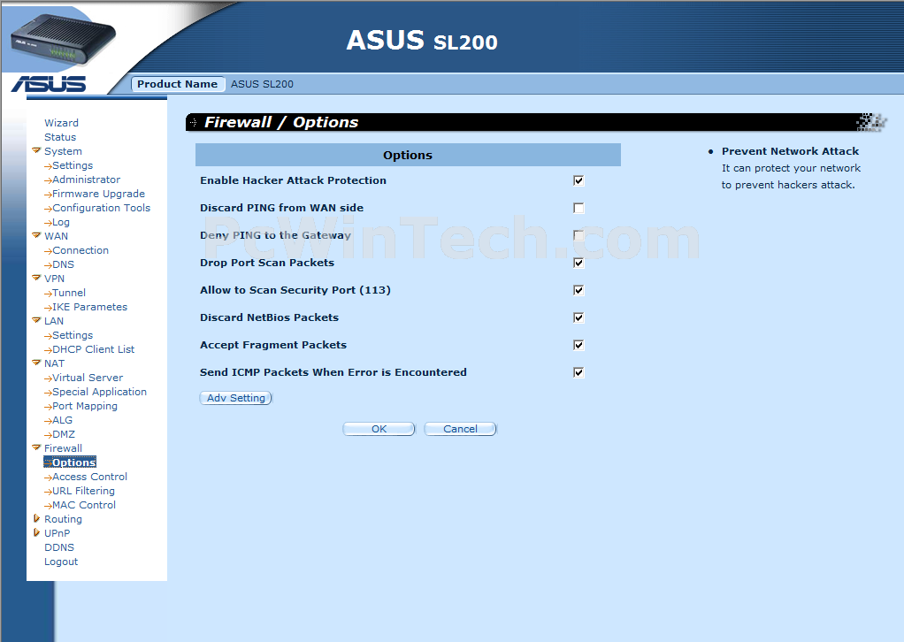Image resolution: width=904 pixels, height=642 pixels.
Task: Click the OK button
Action: point(379,429)
